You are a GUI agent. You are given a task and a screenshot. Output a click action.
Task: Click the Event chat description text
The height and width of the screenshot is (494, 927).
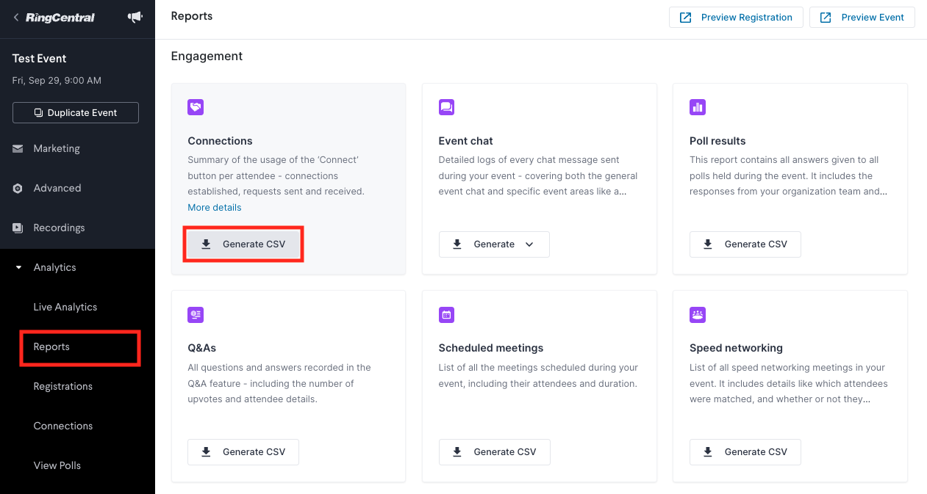(538, 176)
